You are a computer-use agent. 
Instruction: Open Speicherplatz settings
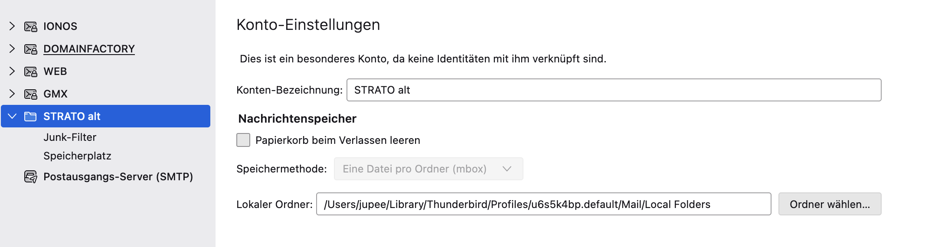pyautogui.click(x=77, y=156)
